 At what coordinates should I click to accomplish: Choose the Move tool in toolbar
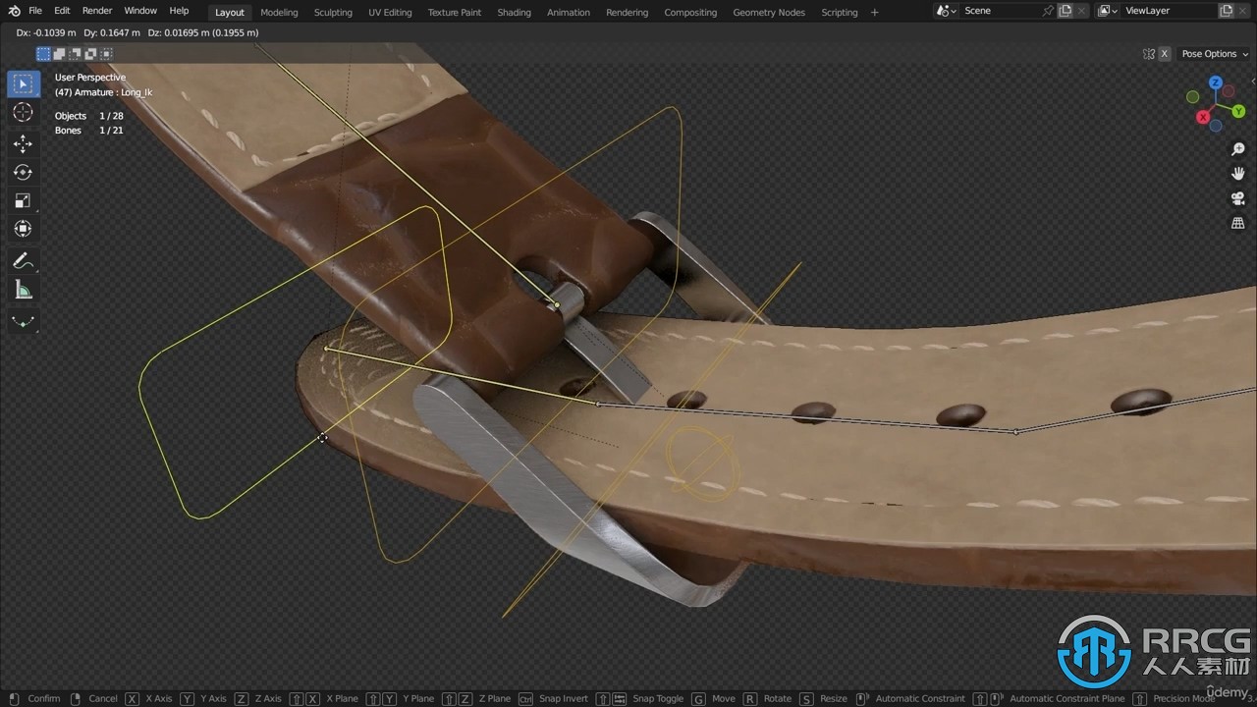tap(23, 143)
